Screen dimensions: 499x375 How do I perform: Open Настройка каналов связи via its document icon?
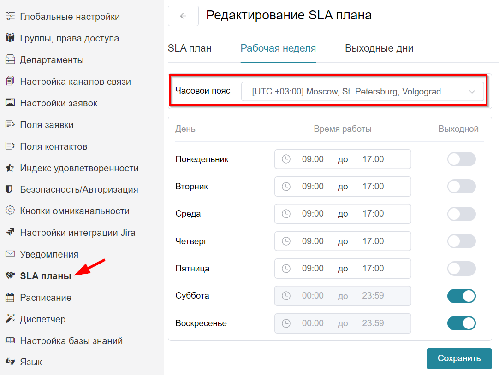[x=10, y=81]
